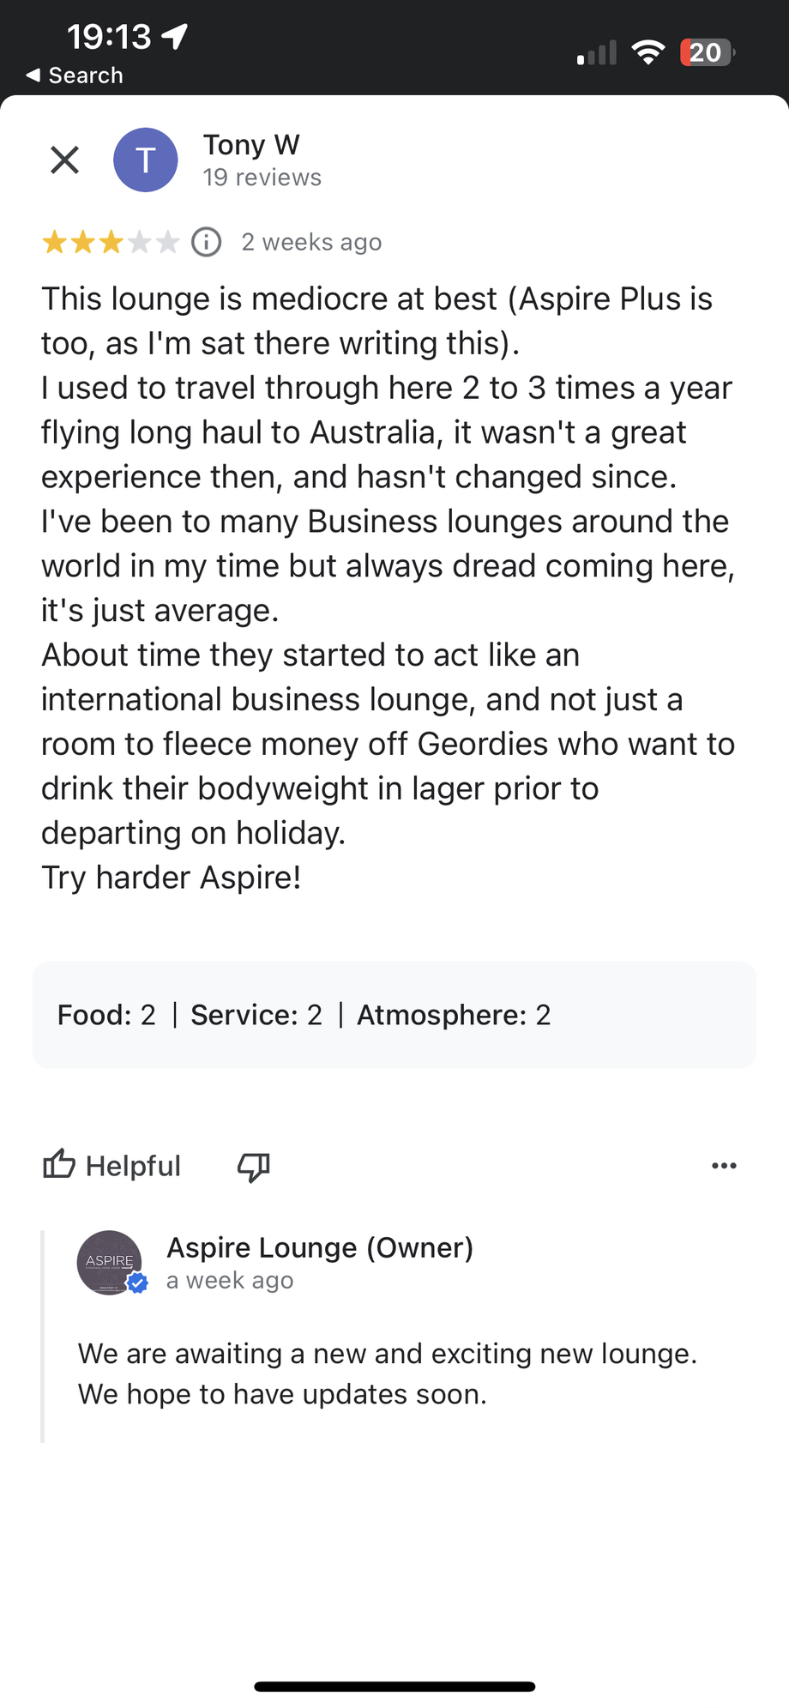Open Tony W's reviewer profile name
The height and width of the screenshot is (1708, 789).
pos(251,144)
